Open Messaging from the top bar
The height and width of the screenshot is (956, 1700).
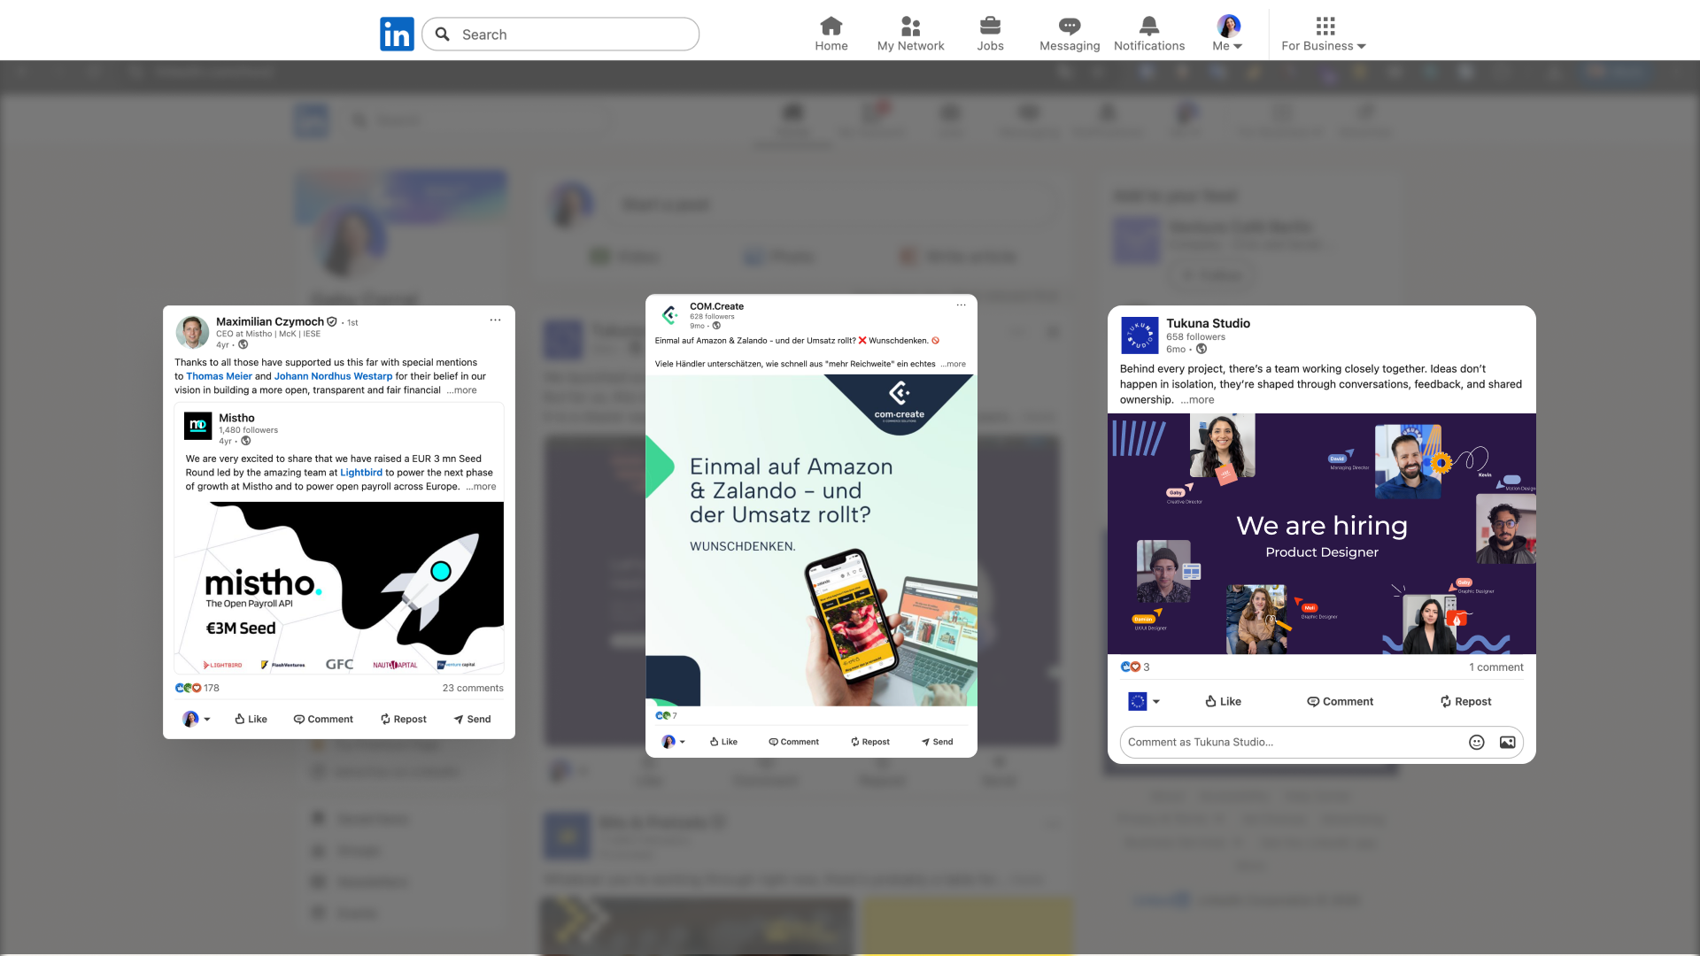(x=1070, y=35)
